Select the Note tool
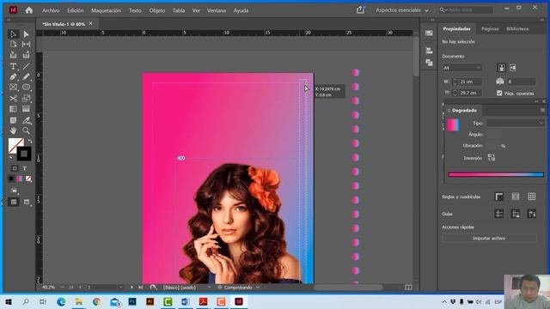The height and width of the screenshot is (309, 550). point(13,120)
